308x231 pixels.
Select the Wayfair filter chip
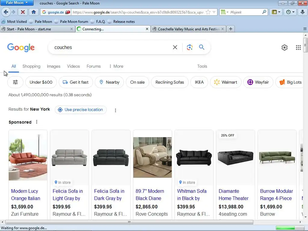pos(258,82)
